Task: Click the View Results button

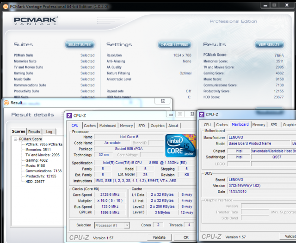Action: [x=269, y=45]
